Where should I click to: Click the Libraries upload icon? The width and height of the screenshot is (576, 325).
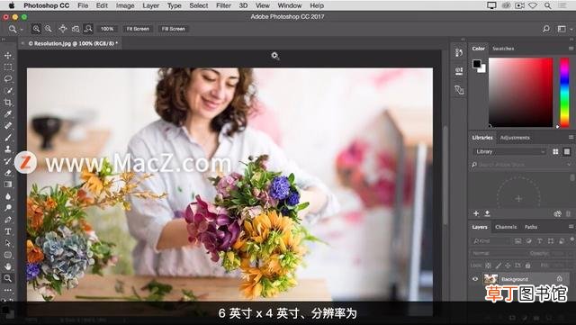point(487,213)
